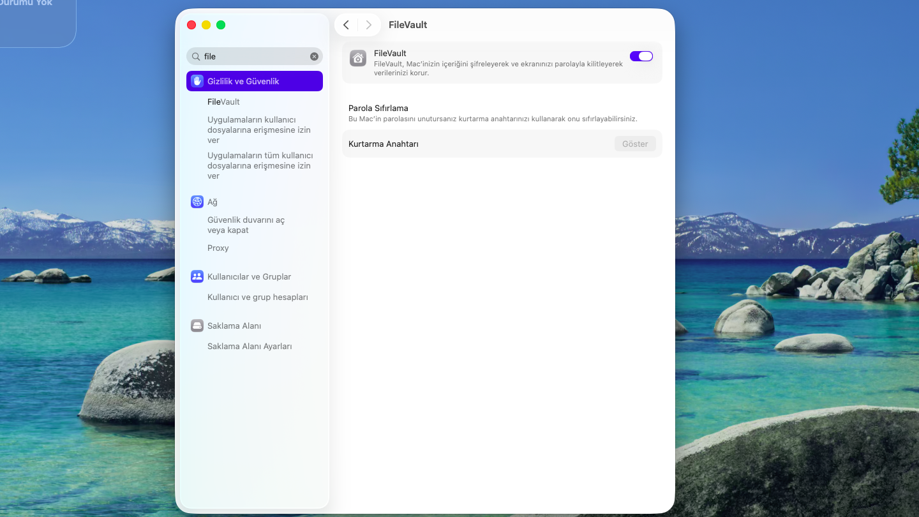
Task: Select FileVault search result in sidebar
Action: [223, 101]
